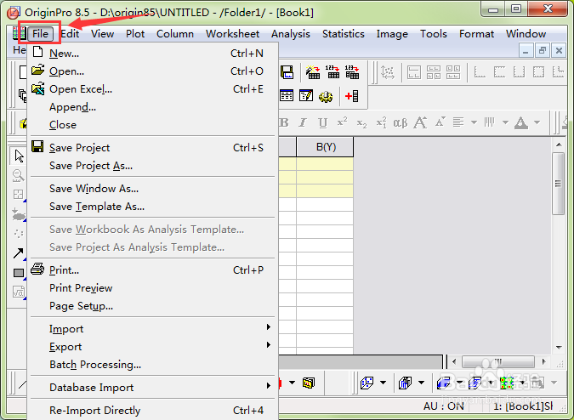
Task: Click the Decrease Font size icon
Action: (440, 122)
